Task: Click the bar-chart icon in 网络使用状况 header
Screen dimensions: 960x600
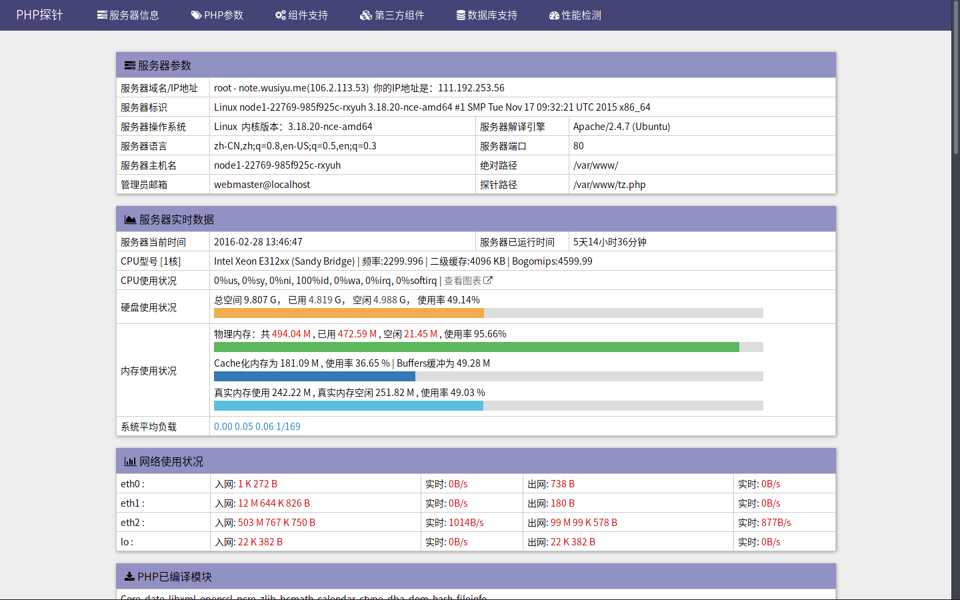Action: [130, 461]
